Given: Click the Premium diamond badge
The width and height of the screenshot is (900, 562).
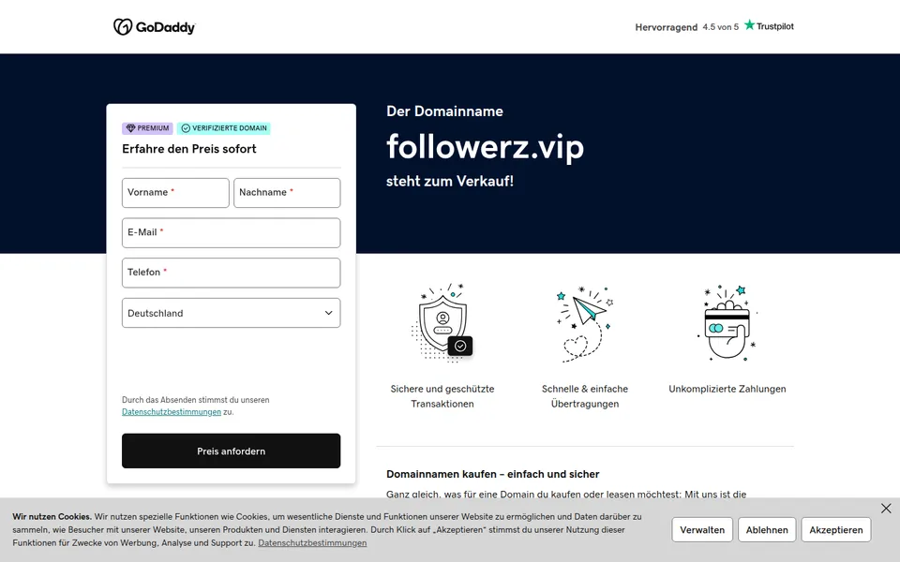Looking at the screenshot, I should coord(147,128).
